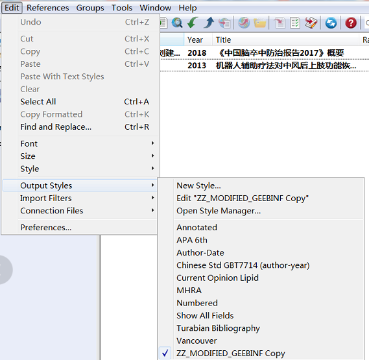Select the Show All Fields style
The height and width of the screenshot is (360, 369).
coord(261,315)
